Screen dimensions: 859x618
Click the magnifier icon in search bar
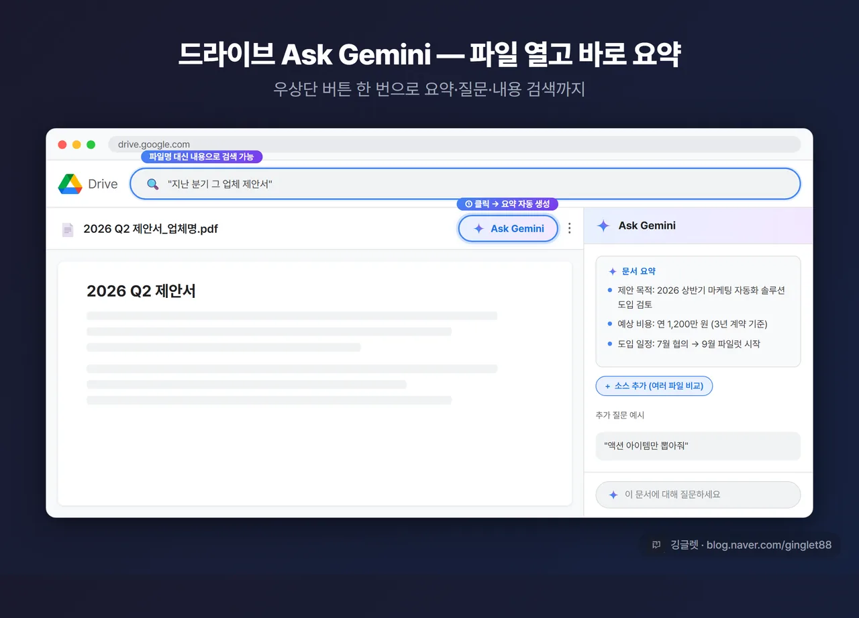tap(152, 184)
